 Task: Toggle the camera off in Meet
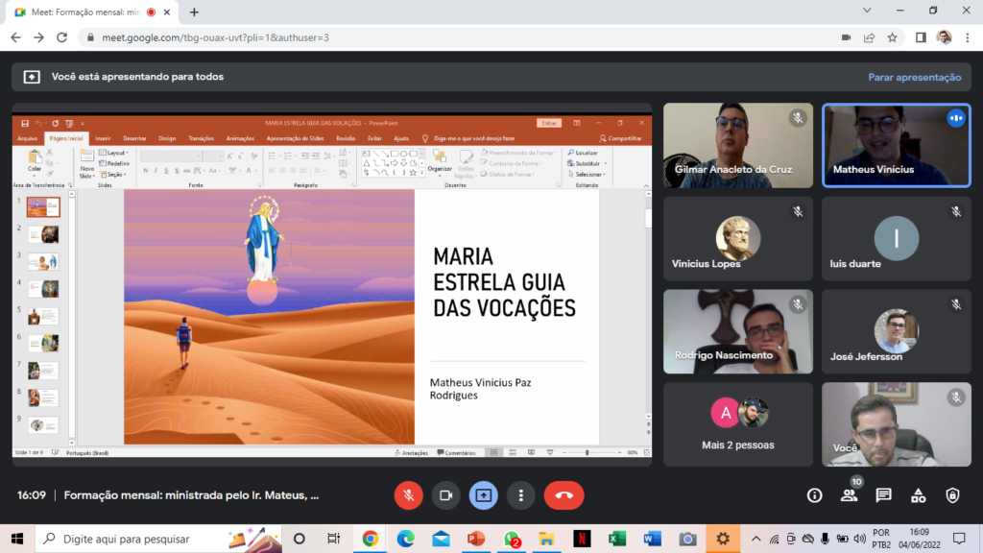tap(445, 495)
